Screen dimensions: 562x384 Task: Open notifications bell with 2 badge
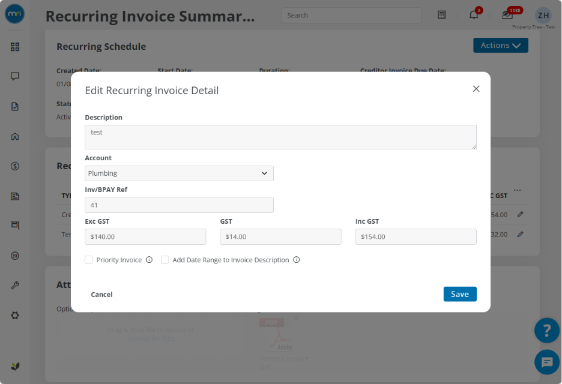pos(474,14)
